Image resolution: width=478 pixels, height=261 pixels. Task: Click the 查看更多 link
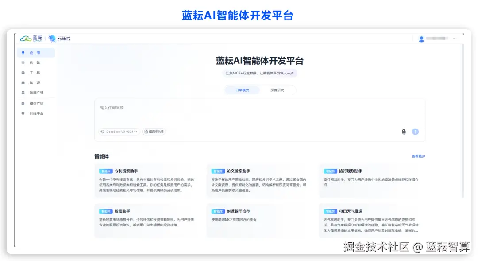(x=418, y=156)
